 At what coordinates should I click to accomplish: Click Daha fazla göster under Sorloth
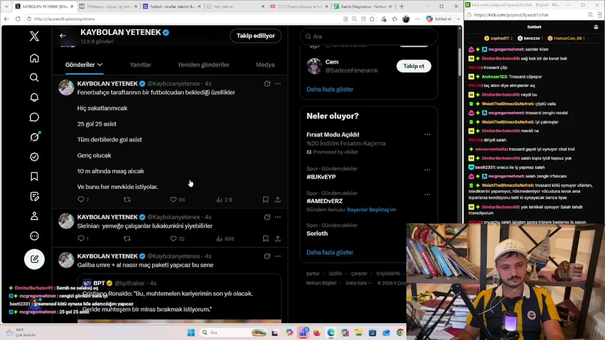tap(330, 253)
